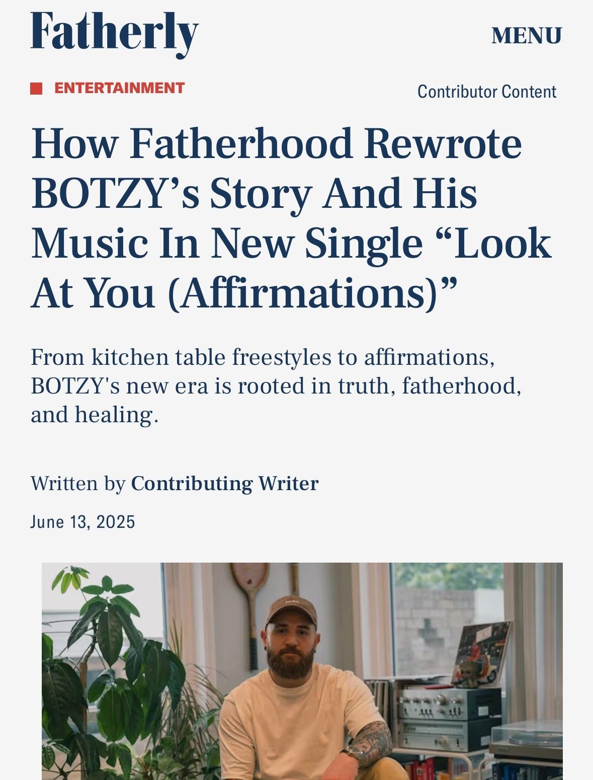
Task: Open the ENTERTAINMENT category link
Action: coord(119,88)
